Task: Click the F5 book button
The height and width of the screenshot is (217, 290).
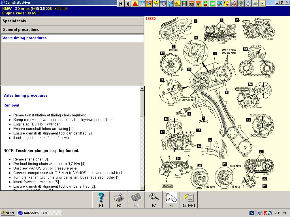Action: pyautogui.click(x=136, y=200)
